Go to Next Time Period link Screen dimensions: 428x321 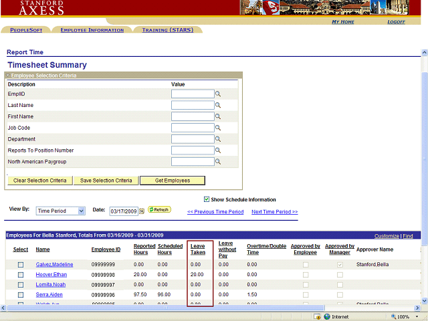click(x=274, y=212)
